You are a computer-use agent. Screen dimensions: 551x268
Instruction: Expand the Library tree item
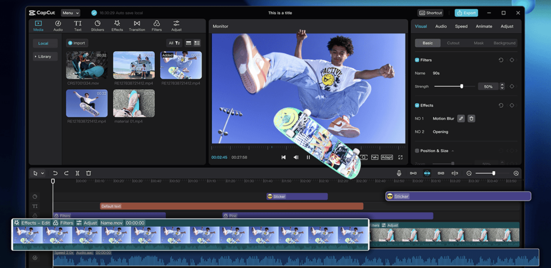(43, 57)
